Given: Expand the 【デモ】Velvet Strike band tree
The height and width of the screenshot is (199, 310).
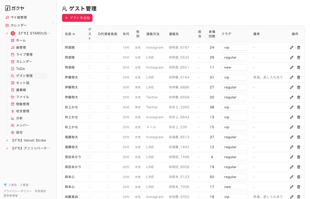Looking at the screenshot, I should (x=7, y=140).
